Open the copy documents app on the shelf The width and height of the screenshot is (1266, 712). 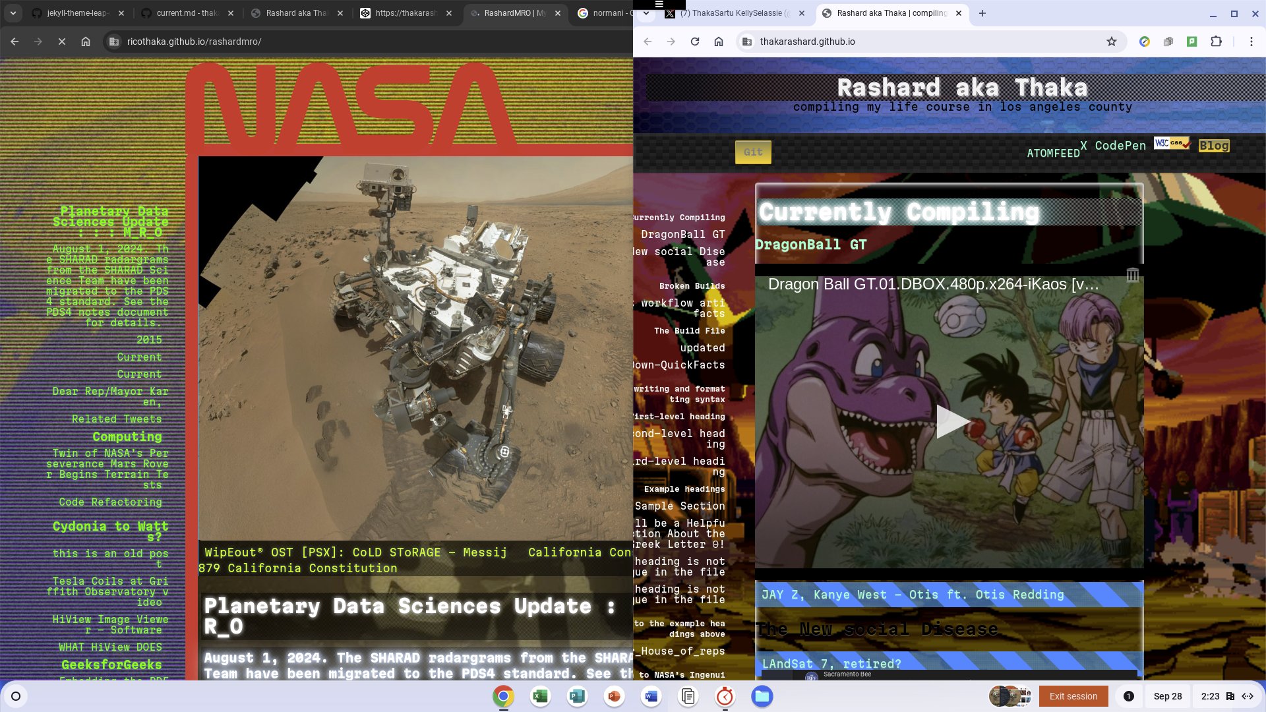click(x=688, y=696)
